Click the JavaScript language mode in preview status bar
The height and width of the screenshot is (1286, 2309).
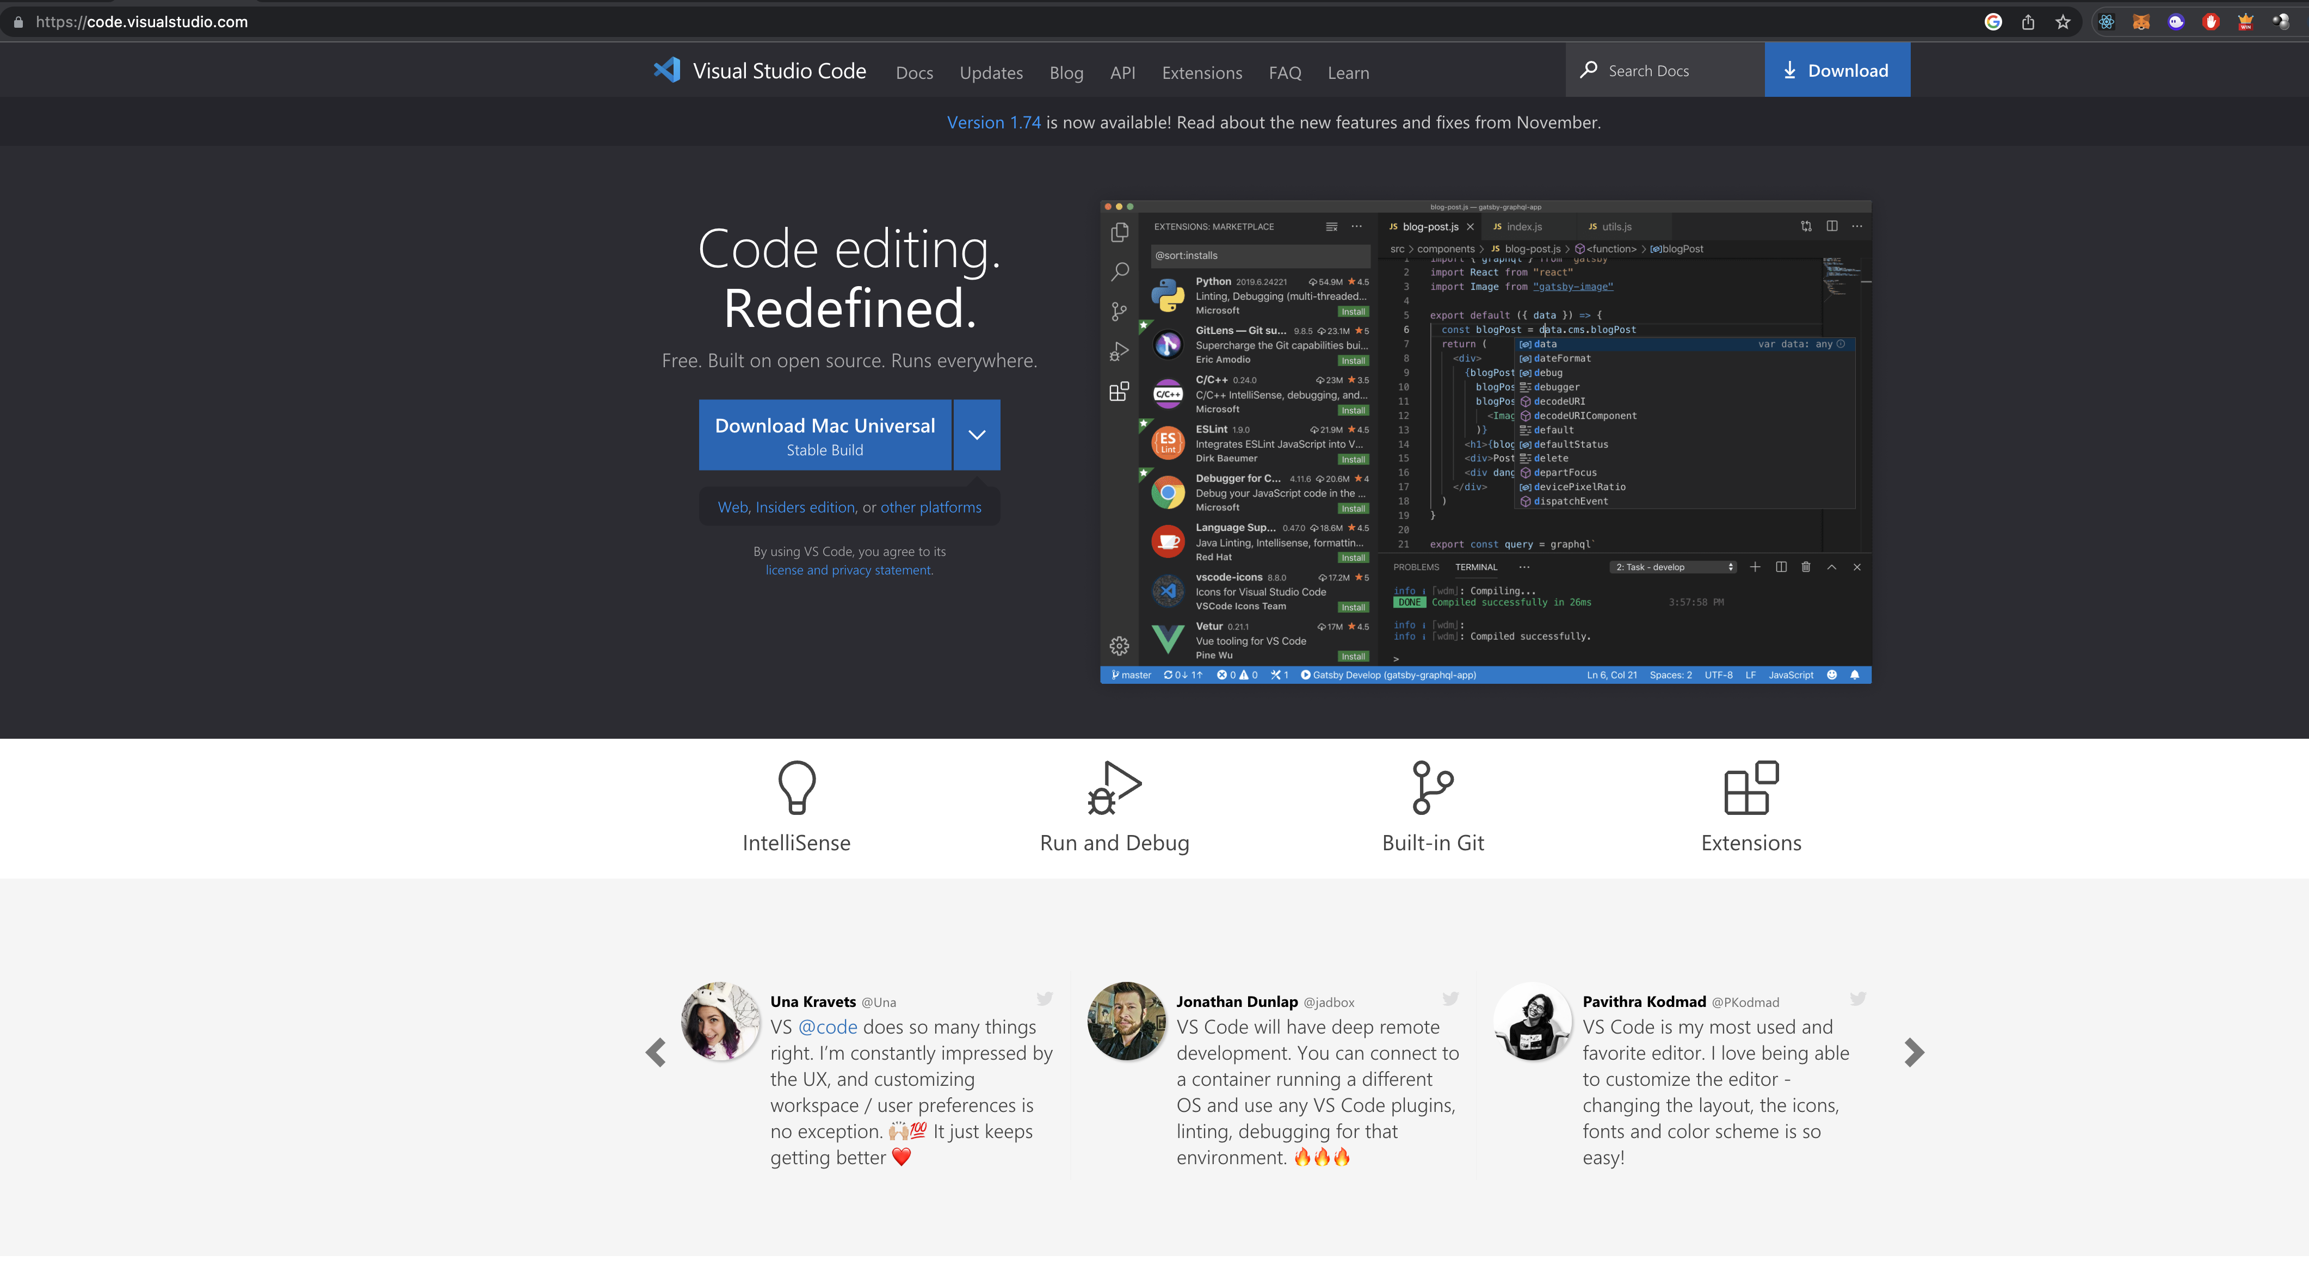(1791, 675)
